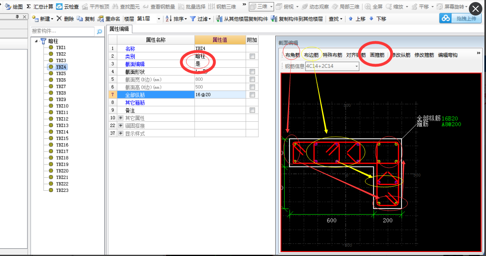Open the 绘图 drawing tool
The image size is (486, 256).
(x=14, y=7)
